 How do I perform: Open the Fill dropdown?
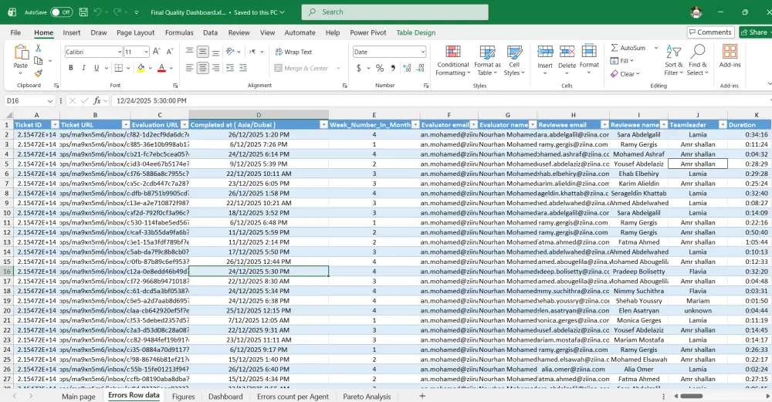(x=621, y=60)
